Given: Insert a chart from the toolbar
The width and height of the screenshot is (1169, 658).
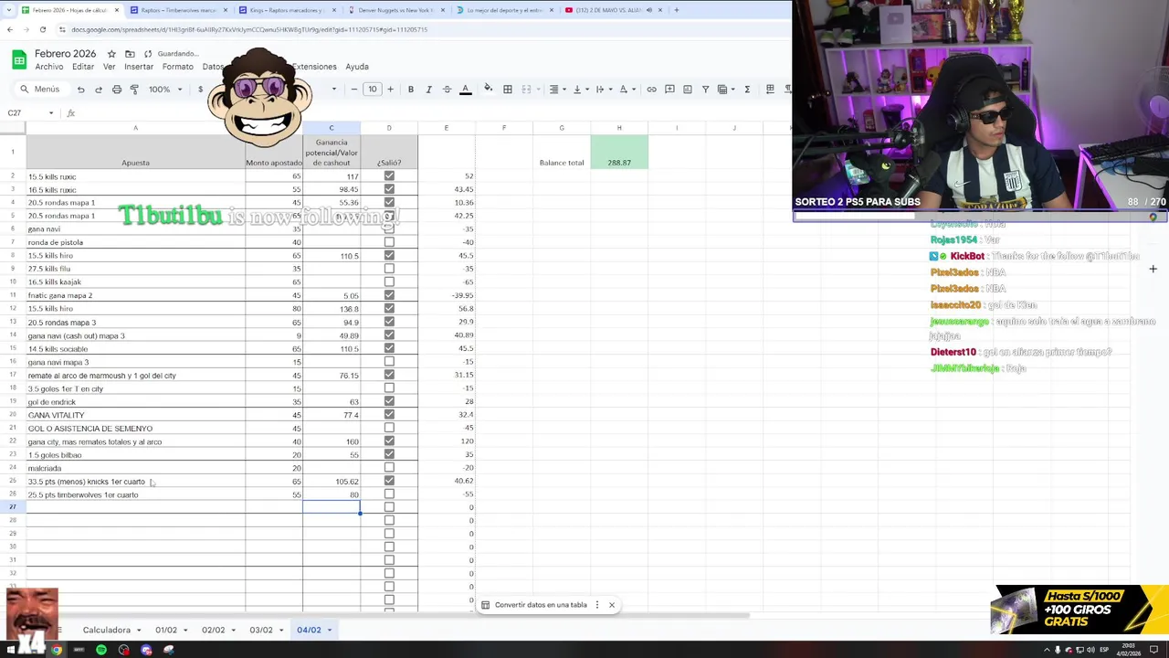Looking at the screenshot, I should tap(688, 90).
